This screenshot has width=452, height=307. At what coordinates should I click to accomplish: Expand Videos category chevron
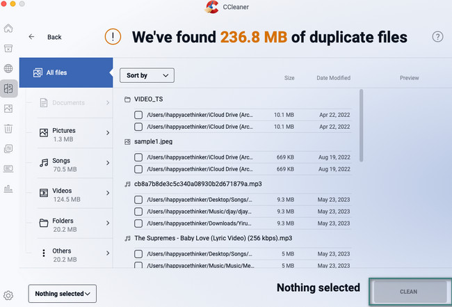(108, 193)
